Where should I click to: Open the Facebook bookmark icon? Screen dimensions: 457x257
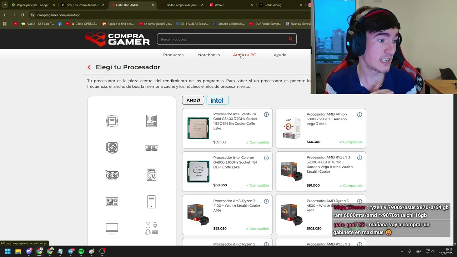(x=60, y=24)
